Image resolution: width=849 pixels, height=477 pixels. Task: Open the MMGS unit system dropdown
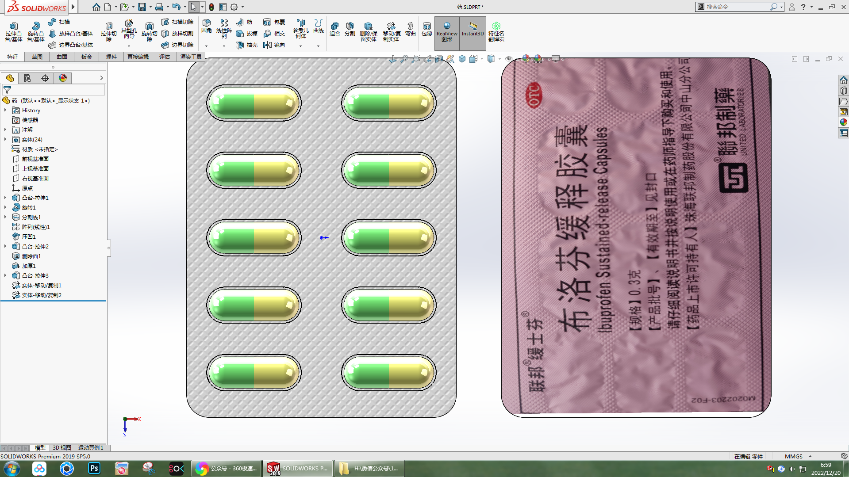810,456
